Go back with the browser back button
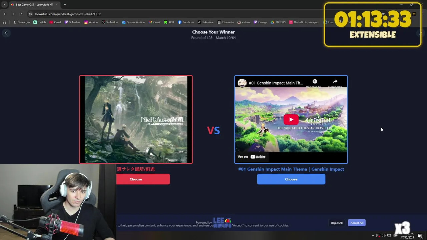Viewport: 427px width, 240px height. (x=5, y=14)
